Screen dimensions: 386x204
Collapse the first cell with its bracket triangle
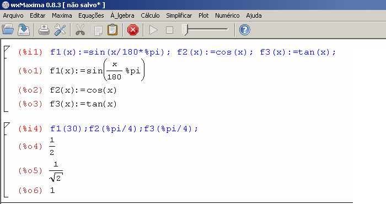pos(7,49)
